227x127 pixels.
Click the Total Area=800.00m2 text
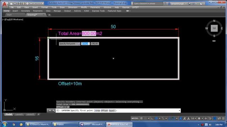click(80, 34)
